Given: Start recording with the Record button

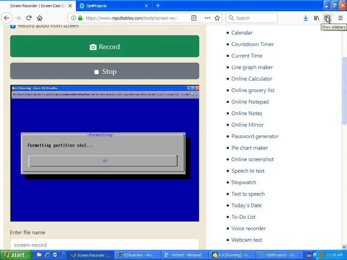Looking at the screenshot, I should click(105, 46).
